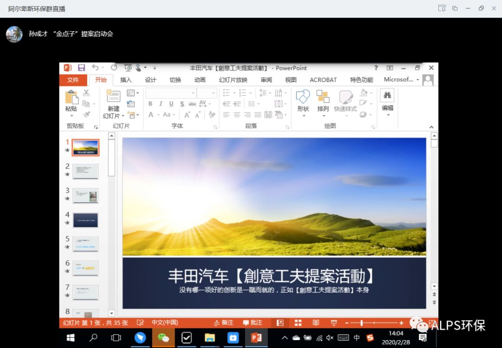This screenshot has width=502, height=348.
Task: Open the font size combo box
Action: tap(207, 93)
